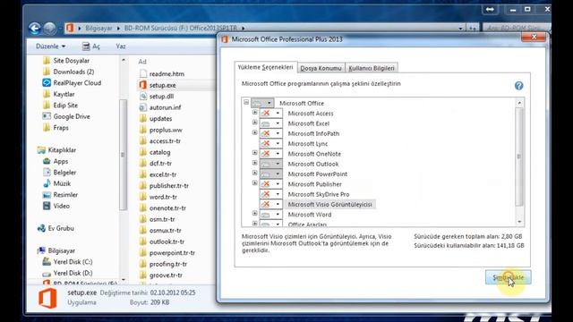The height and width of the screenshot is (322, 573).
Task: Expand the Microsoft Outlook node
Action: 254,163
